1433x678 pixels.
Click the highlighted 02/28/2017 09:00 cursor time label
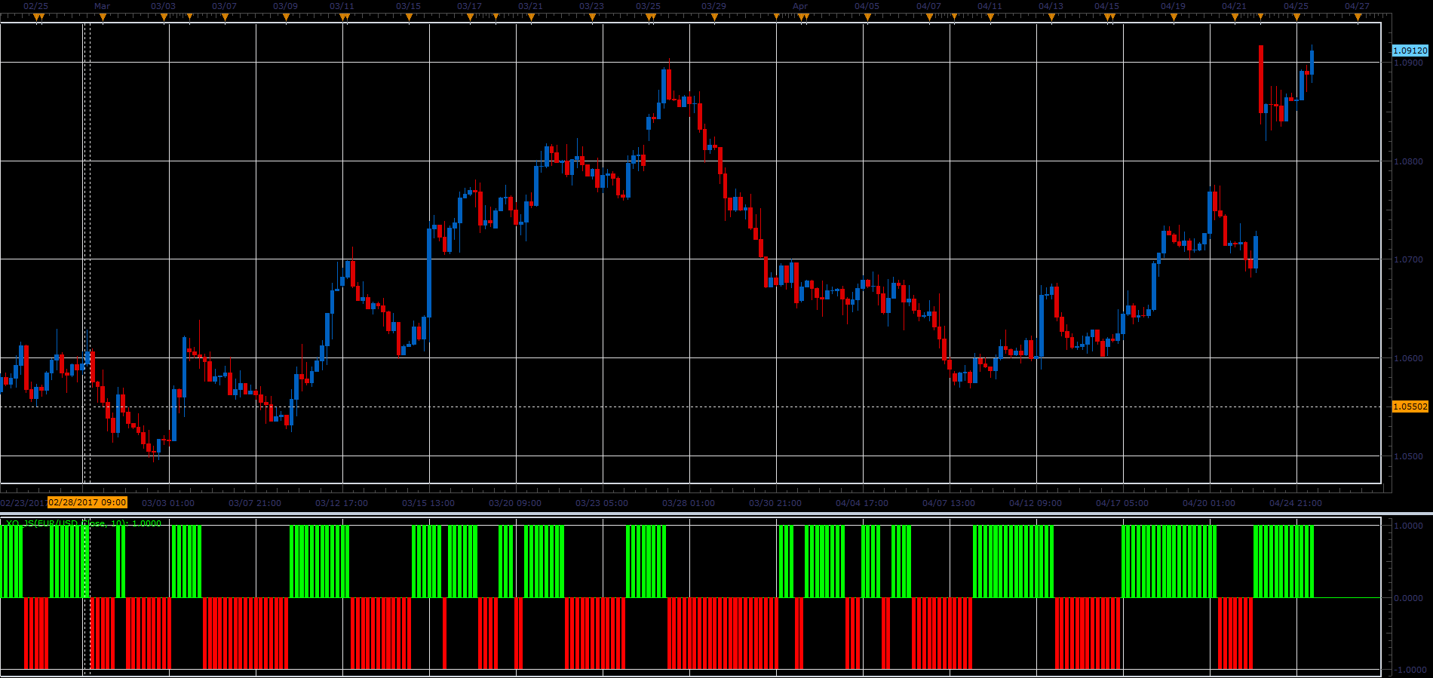tap(87, 502)
